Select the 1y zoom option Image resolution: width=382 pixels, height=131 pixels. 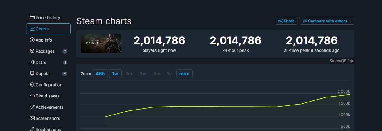tap(169, 74)
